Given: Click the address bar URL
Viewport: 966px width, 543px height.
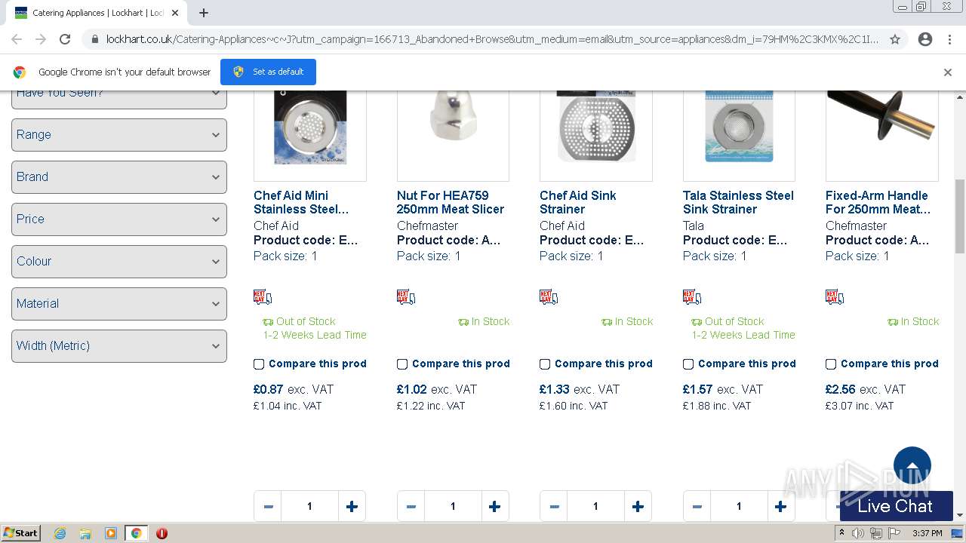Looking at the screenshot, I should tap(492, 39).
